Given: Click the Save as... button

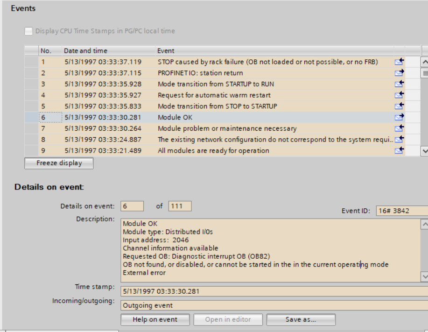Looking at the screenshot, I should click(x=301, y=319).
